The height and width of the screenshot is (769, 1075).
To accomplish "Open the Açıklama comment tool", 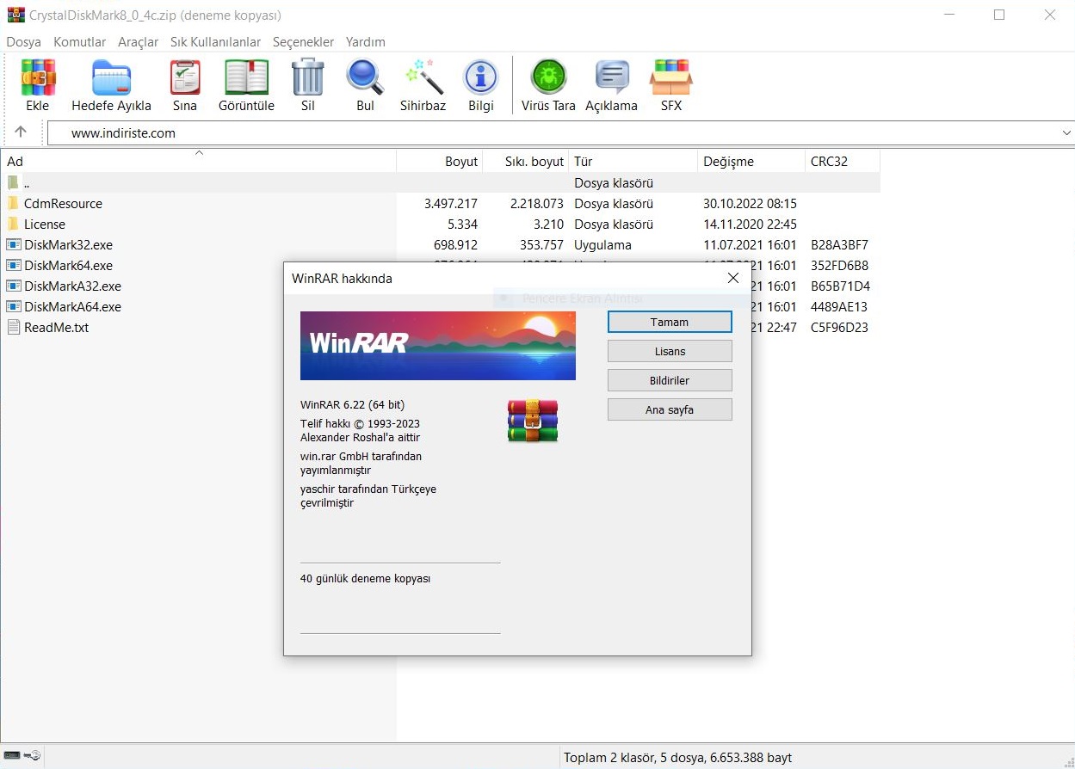I will pos(612,77).
